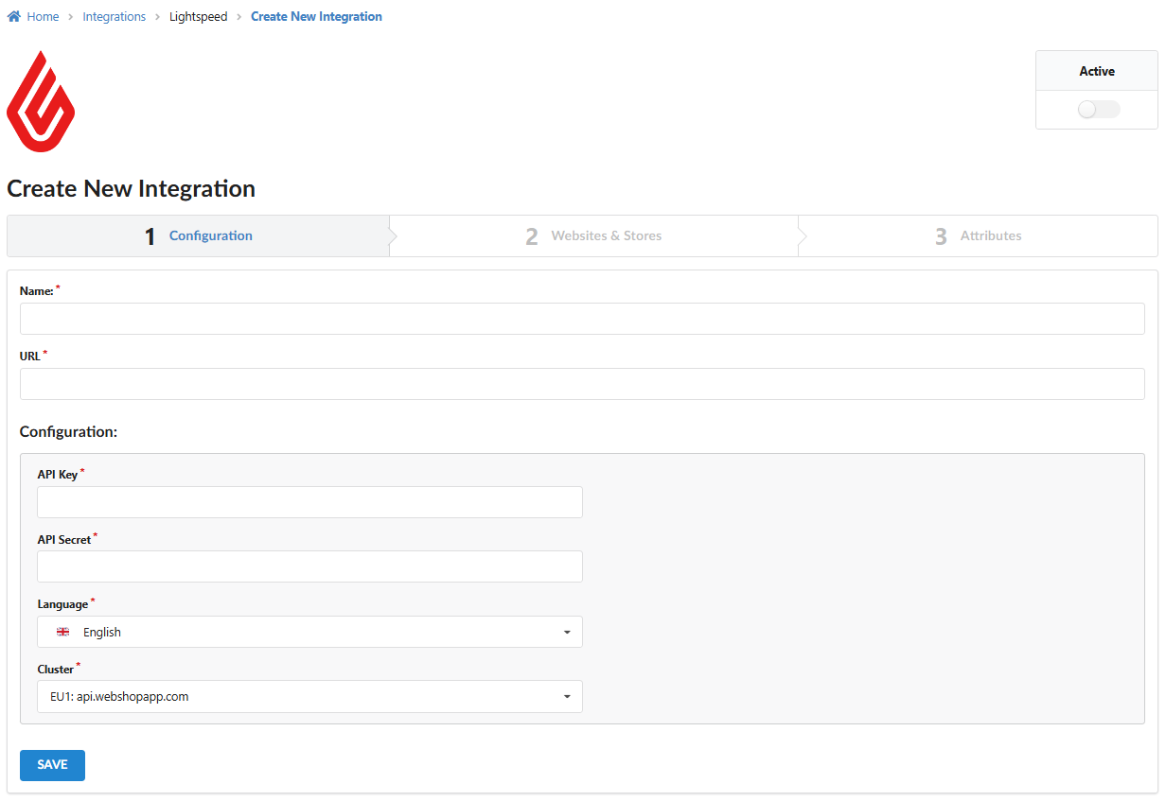1166x801 pixels.
Task: Focus the API Secret input field
Action: point(309,566)
